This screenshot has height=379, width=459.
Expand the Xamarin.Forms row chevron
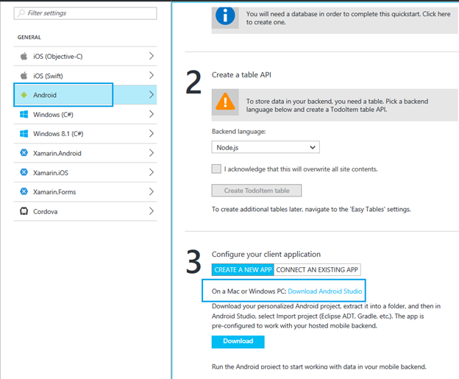click(x=152, y=191)
